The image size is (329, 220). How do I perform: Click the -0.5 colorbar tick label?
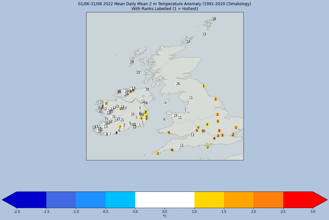tap(106, 211)
